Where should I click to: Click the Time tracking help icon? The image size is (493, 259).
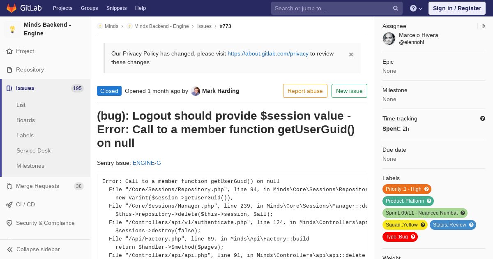pos(483,118)
